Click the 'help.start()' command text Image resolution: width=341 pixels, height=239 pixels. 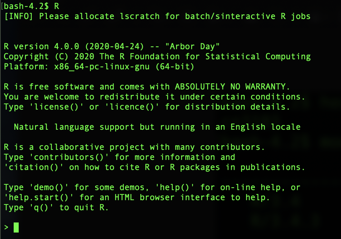39,197
